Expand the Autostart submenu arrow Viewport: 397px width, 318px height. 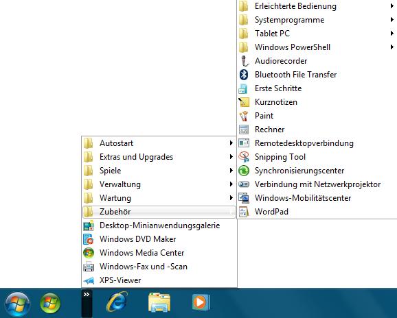pos(231,143)
